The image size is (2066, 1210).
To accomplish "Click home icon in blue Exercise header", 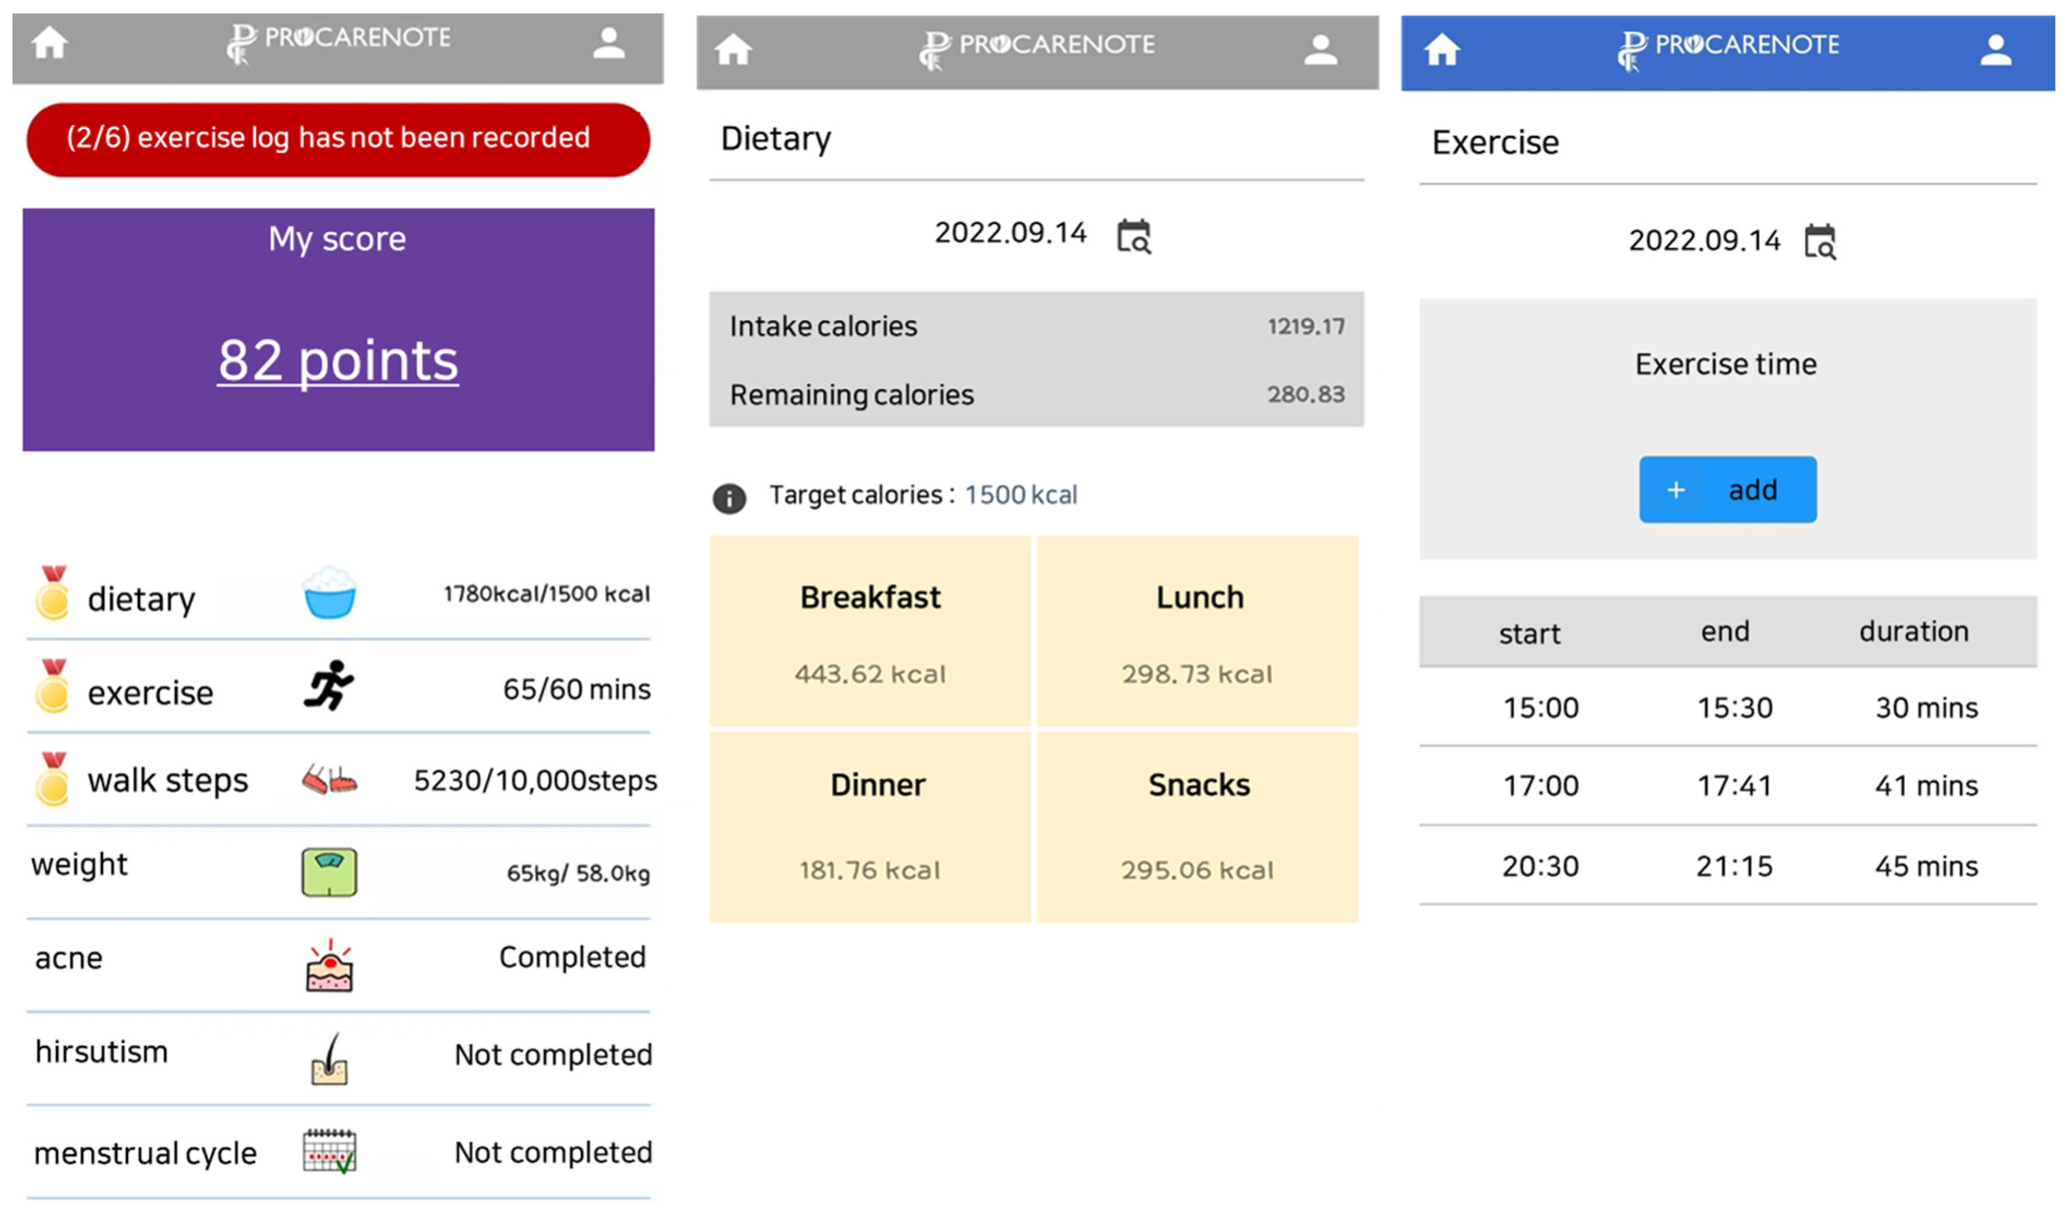I will point(1440,51).
